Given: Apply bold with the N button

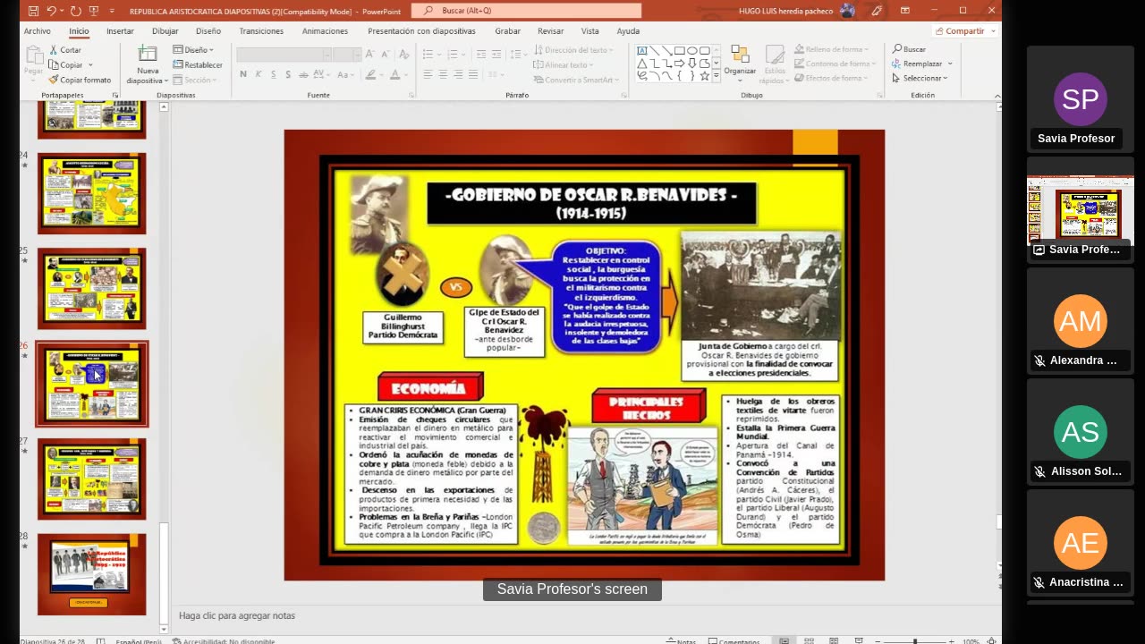Looking at the screenshot, I should (x=243, y=74).
